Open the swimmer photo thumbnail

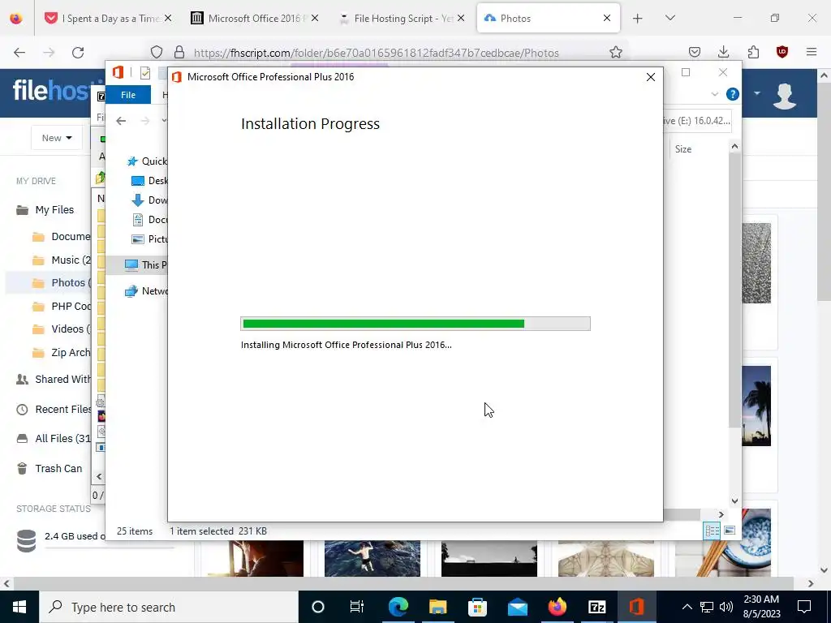coord(372,558)
